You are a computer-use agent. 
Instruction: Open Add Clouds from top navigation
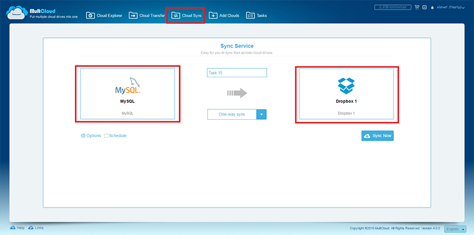(224, 15)
